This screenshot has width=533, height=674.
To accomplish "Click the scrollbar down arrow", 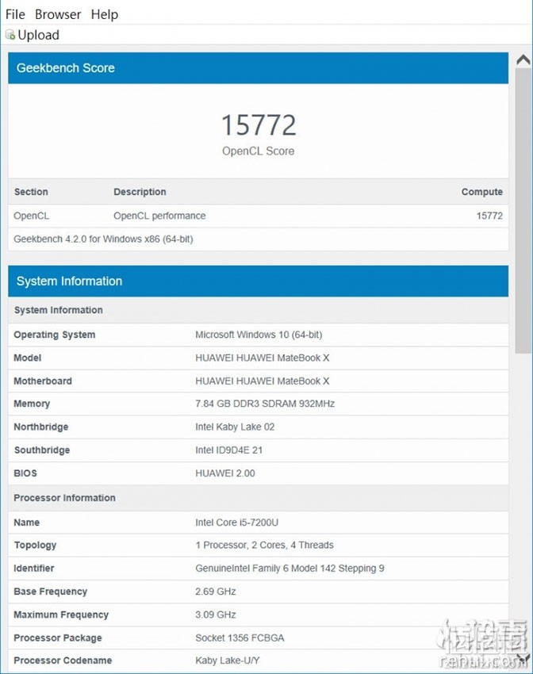I will click(x=523, y=659).
